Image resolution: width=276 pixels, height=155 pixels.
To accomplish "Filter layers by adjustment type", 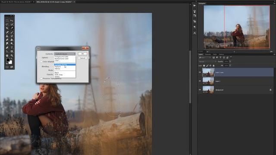I will click(217, 57).
